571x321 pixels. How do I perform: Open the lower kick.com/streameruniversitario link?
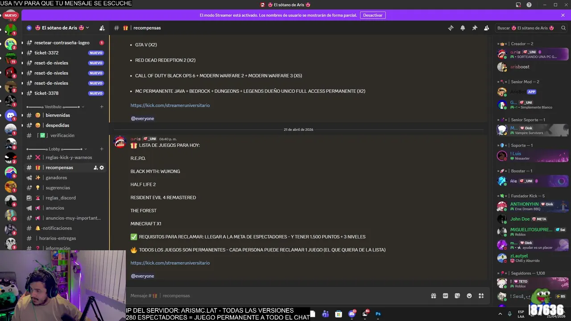point(170,263)
